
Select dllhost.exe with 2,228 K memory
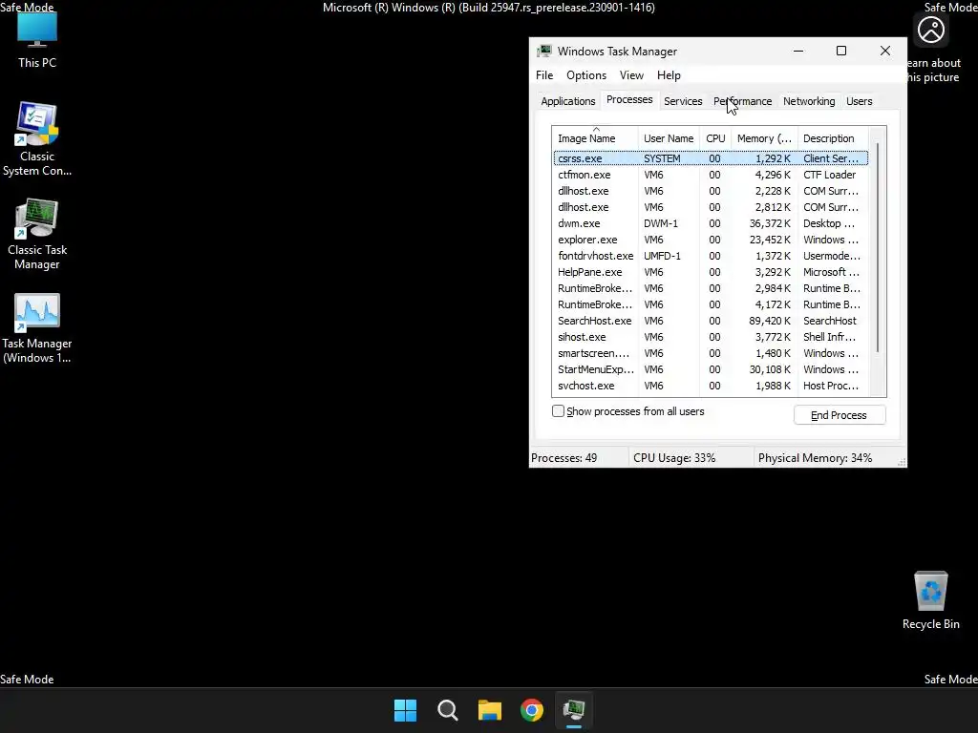[x=711, y=191]
